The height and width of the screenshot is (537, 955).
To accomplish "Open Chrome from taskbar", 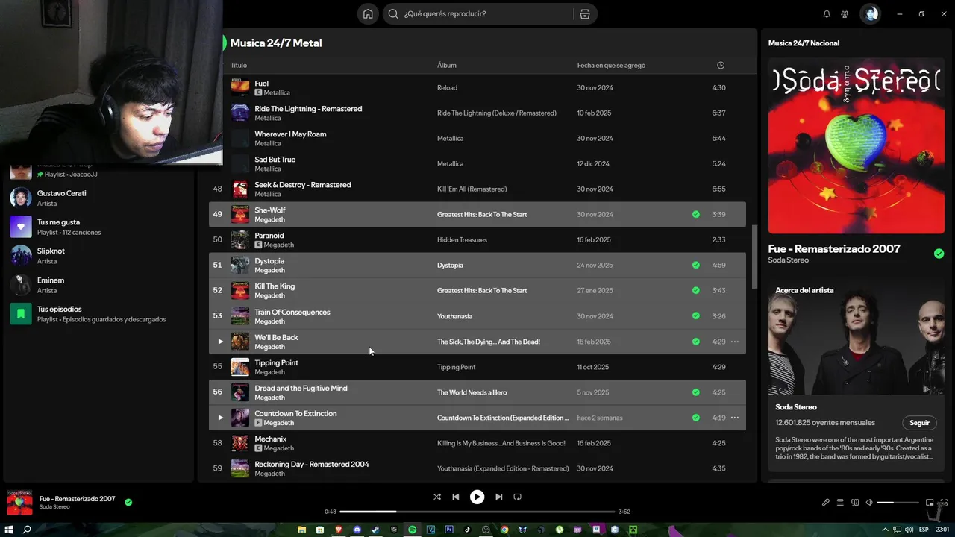I will (x=504, y=530).
